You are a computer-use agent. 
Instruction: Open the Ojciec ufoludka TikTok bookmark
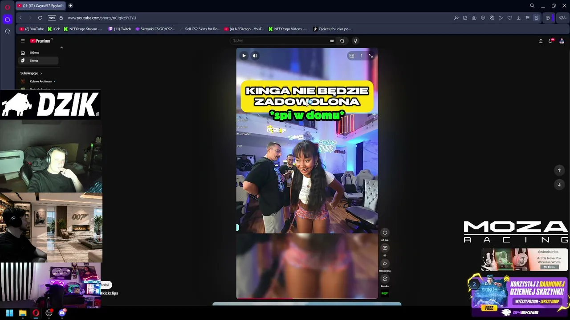(332, 29)
